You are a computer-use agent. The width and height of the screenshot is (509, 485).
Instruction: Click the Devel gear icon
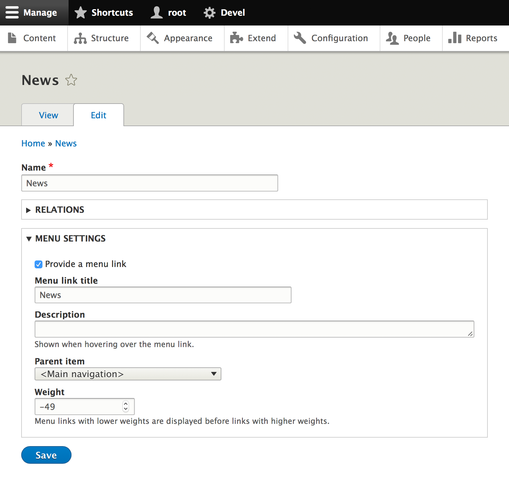209,12
